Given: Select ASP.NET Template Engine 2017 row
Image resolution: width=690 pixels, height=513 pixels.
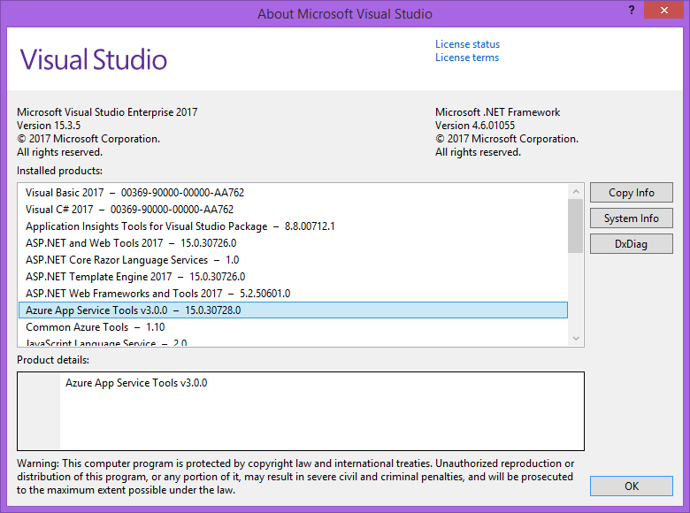Looking at the screenshot, I should pos(293,276).
